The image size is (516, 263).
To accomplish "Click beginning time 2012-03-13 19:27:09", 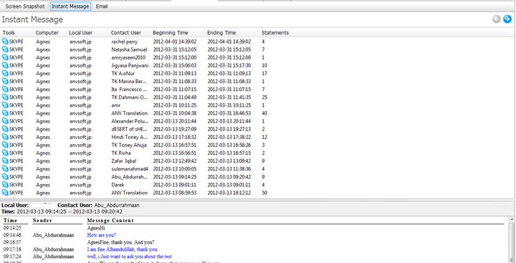I will click(175, 129).
